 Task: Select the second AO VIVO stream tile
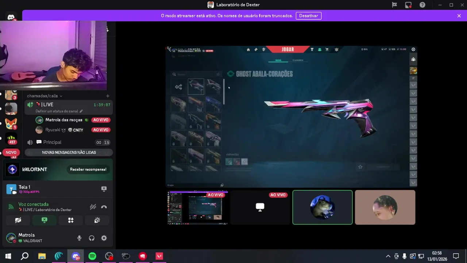(x=260, y=207)
